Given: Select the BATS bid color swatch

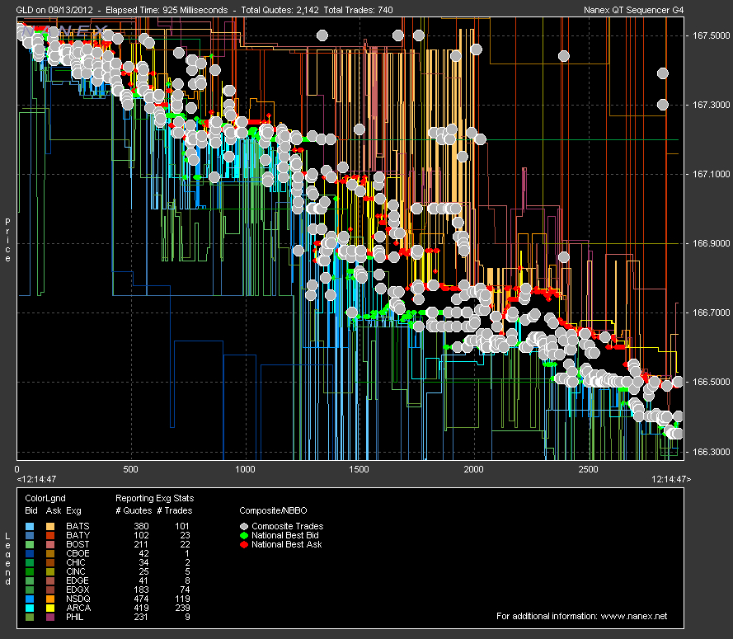Looking at the screenshot, I should 30,526.
